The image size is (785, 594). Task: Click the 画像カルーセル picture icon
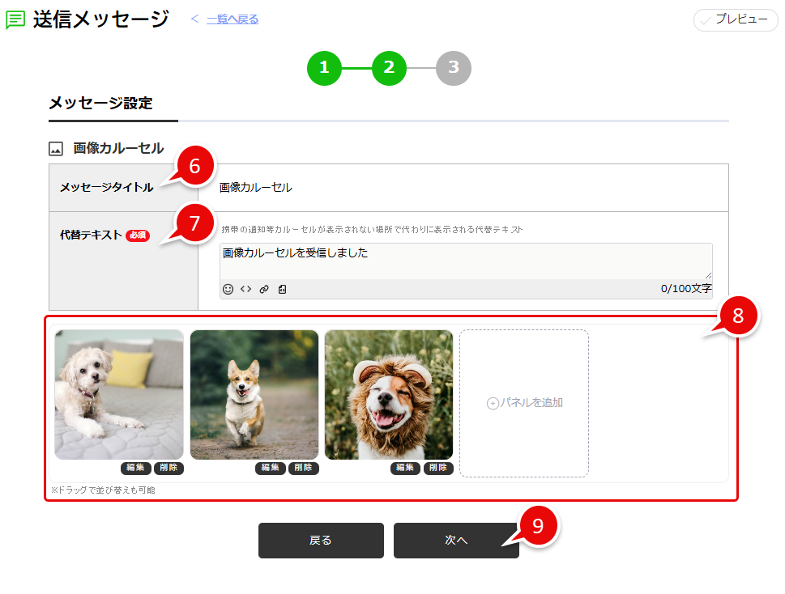(55, 147)
